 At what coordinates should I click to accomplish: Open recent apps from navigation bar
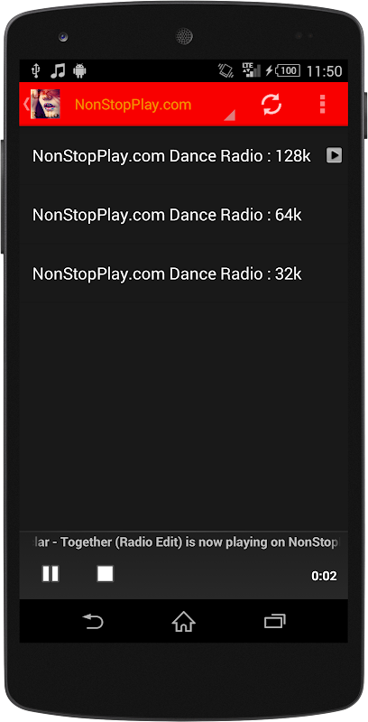[274, 622]
